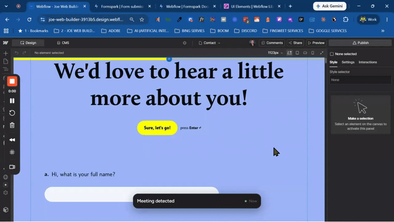
Task: Go back to the previous page
Action: click(7, 19)
